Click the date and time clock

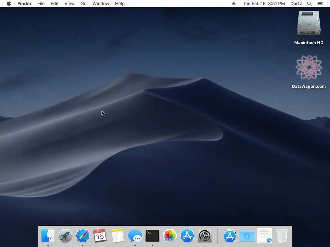pos(264,4)
